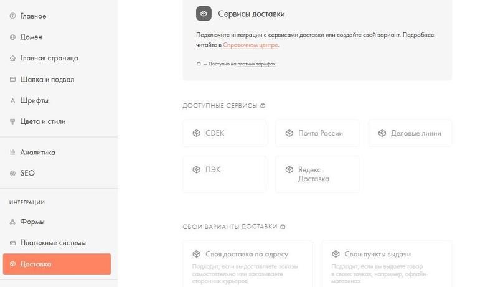This screenshot has width=498, height=287.
Task: Add Своя доставка по адресу option
Action: click(x=247, y=264)
